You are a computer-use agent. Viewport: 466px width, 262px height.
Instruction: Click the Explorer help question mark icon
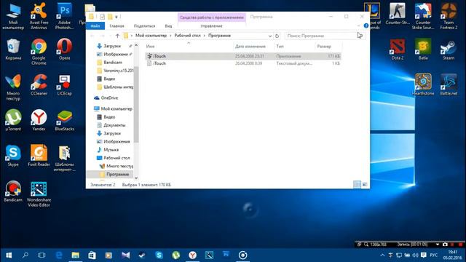(366, 26)
